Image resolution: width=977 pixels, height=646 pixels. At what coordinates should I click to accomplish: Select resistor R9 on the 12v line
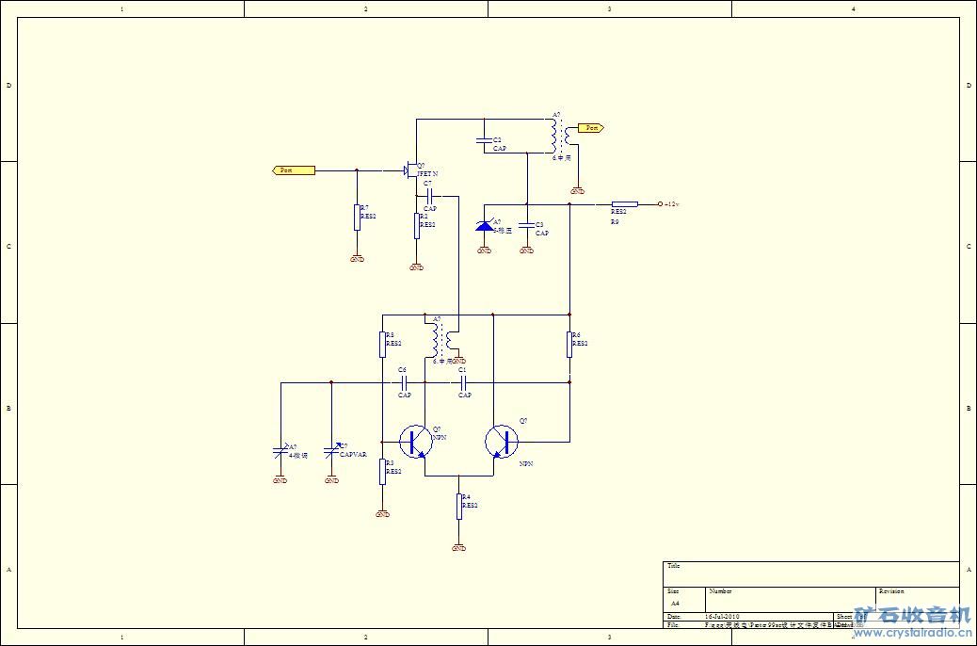tap(624, 204)
